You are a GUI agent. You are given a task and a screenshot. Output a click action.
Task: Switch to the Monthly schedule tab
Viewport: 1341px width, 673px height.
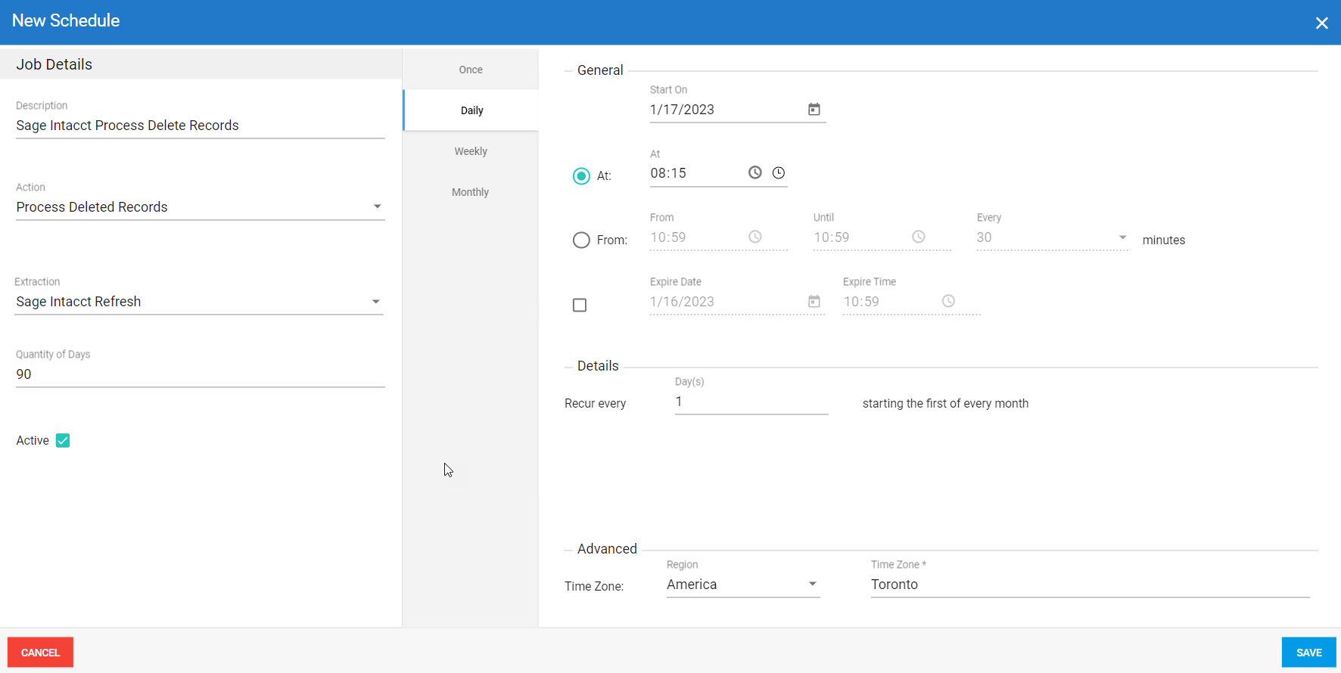[x=471, y=192]
